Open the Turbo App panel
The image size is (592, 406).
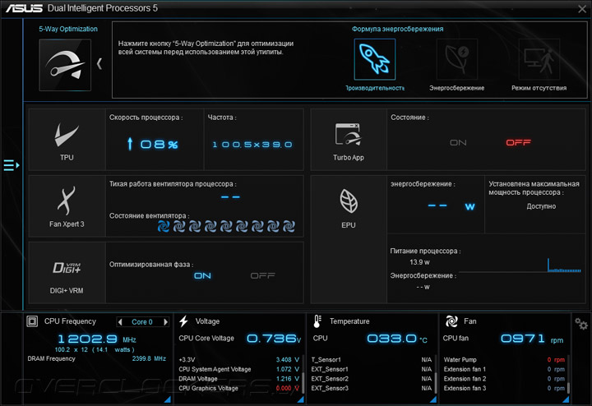(x=349, y=140)
